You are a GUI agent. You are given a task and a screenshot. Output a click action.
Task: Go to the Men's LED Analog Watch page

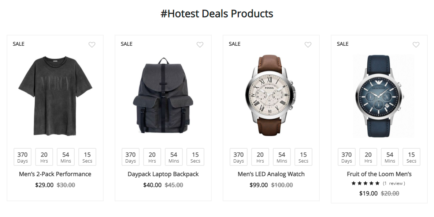271,174
